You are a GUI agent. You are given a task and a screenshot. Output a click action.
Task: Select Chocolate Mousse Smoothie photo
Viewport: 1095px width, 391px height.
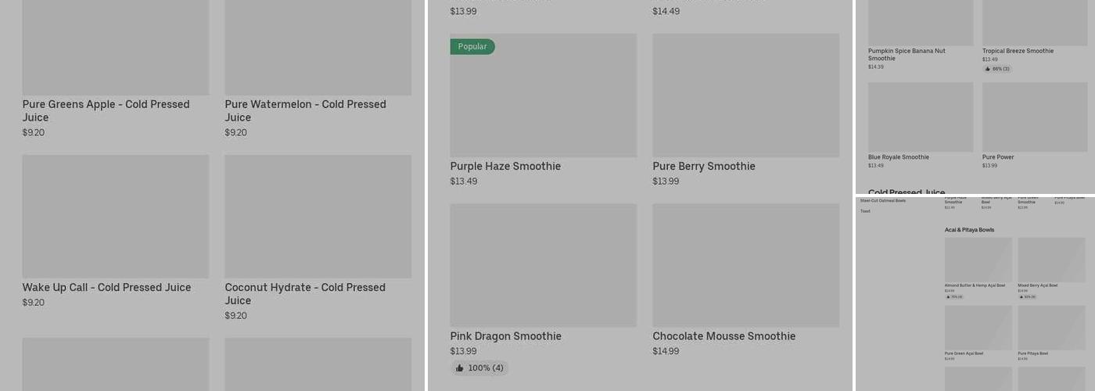coord(745,265)
